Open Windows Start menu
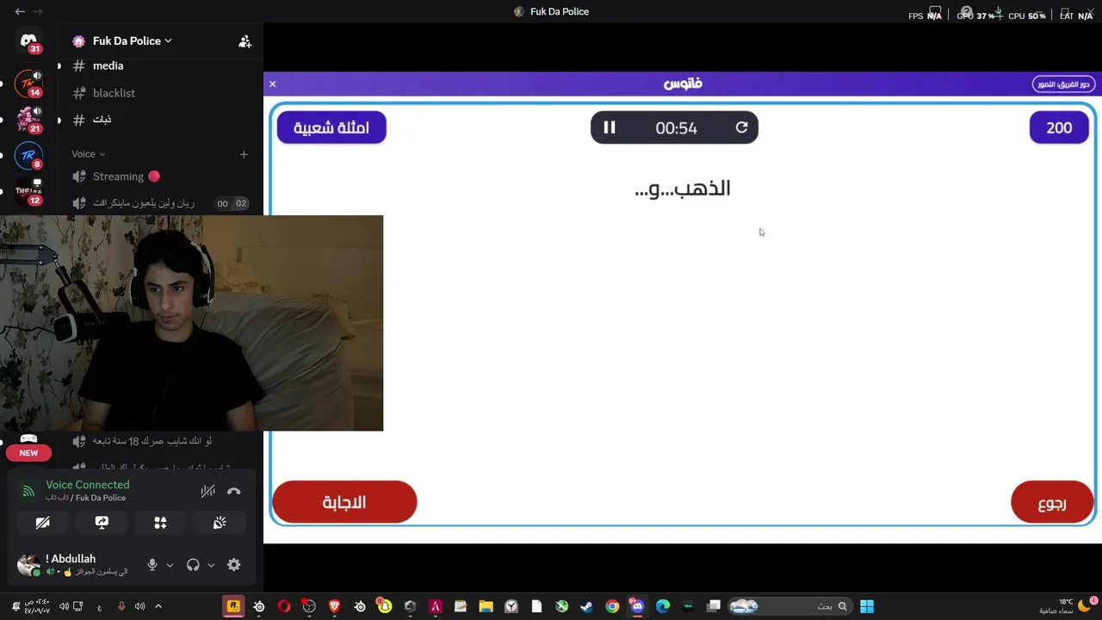Screen dimensions: 1102x620 click(x=867, y=606)
